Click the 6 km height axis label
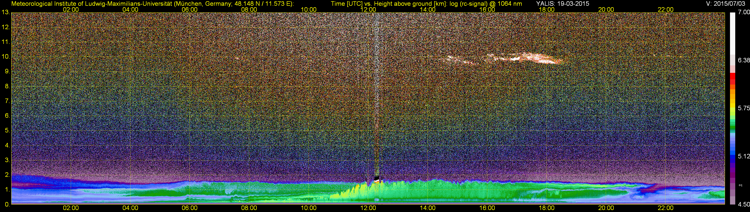This screenshot has height=212, width=750. point(7,116)
